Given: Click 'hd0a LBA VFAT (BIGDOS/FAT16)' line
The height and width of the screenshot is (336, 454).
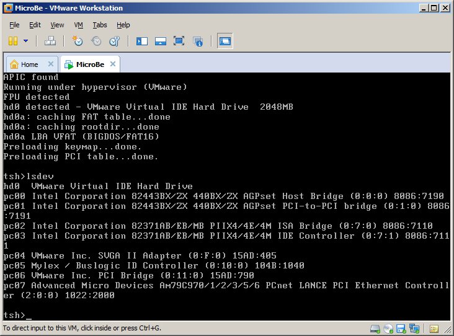Looking at the screenshot, I should point(81,136).
